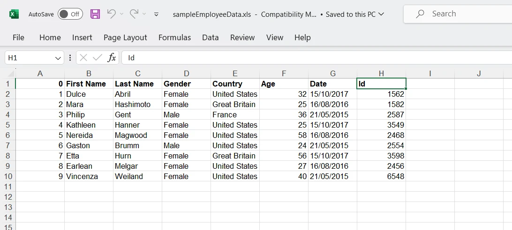Save the workbook with the floppy disk icon

95,14
